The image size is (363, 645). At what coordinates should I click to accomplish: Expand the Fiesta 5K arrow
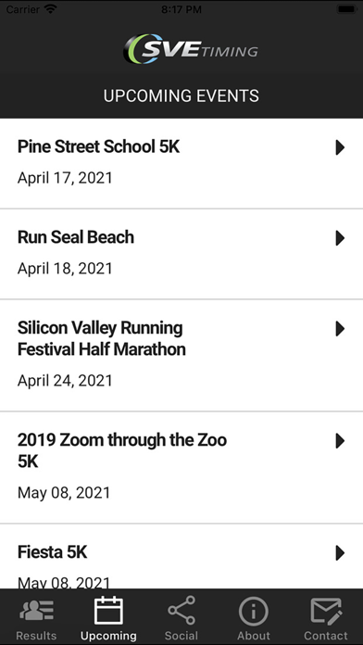click(x=340, y=553)
